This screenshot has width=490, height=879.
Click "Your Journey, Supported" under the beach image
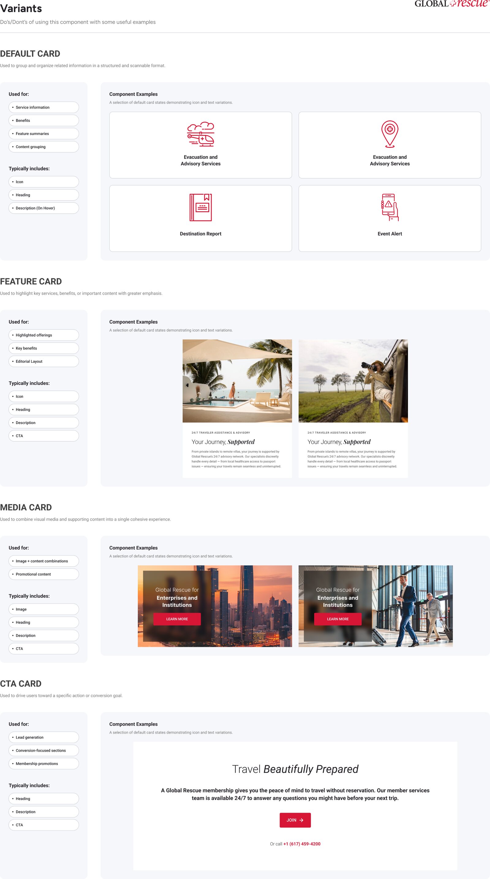223,442
